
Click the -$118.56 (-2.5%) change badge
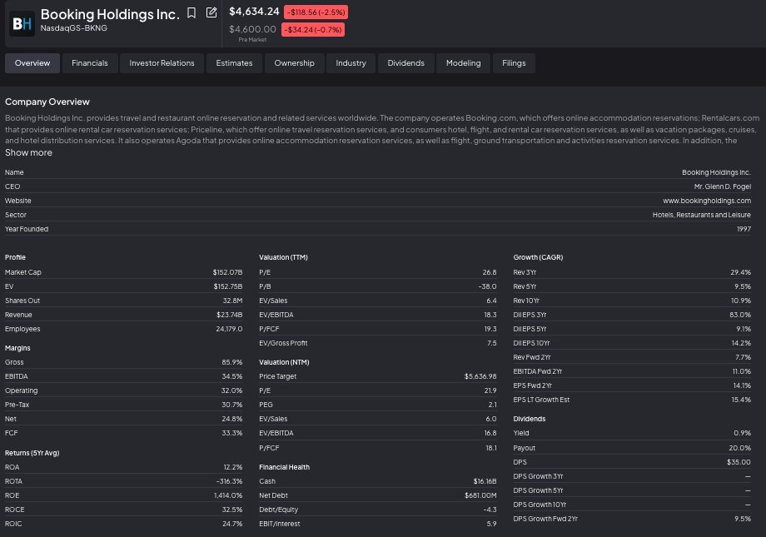316,12
